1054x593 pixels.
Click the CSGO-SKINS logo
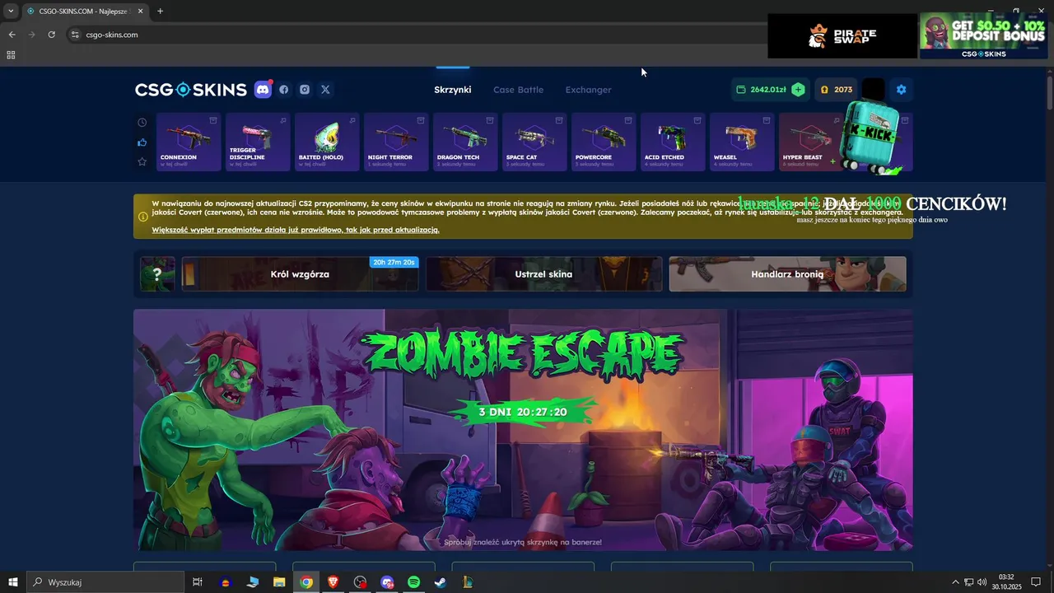[x=191, y=90]
